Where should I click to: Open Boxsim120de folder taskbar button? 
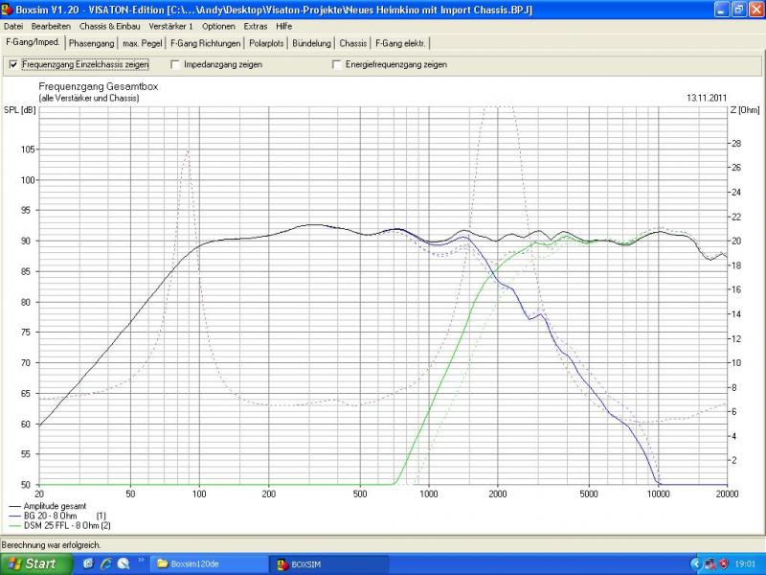(209, 564)
